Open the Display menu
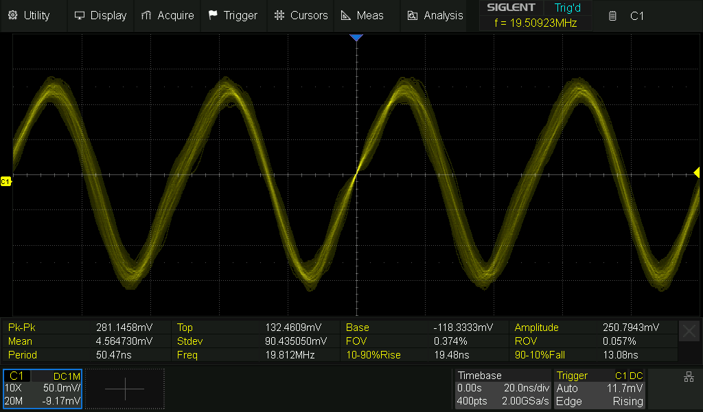703x412 pixels. [100, 16]
